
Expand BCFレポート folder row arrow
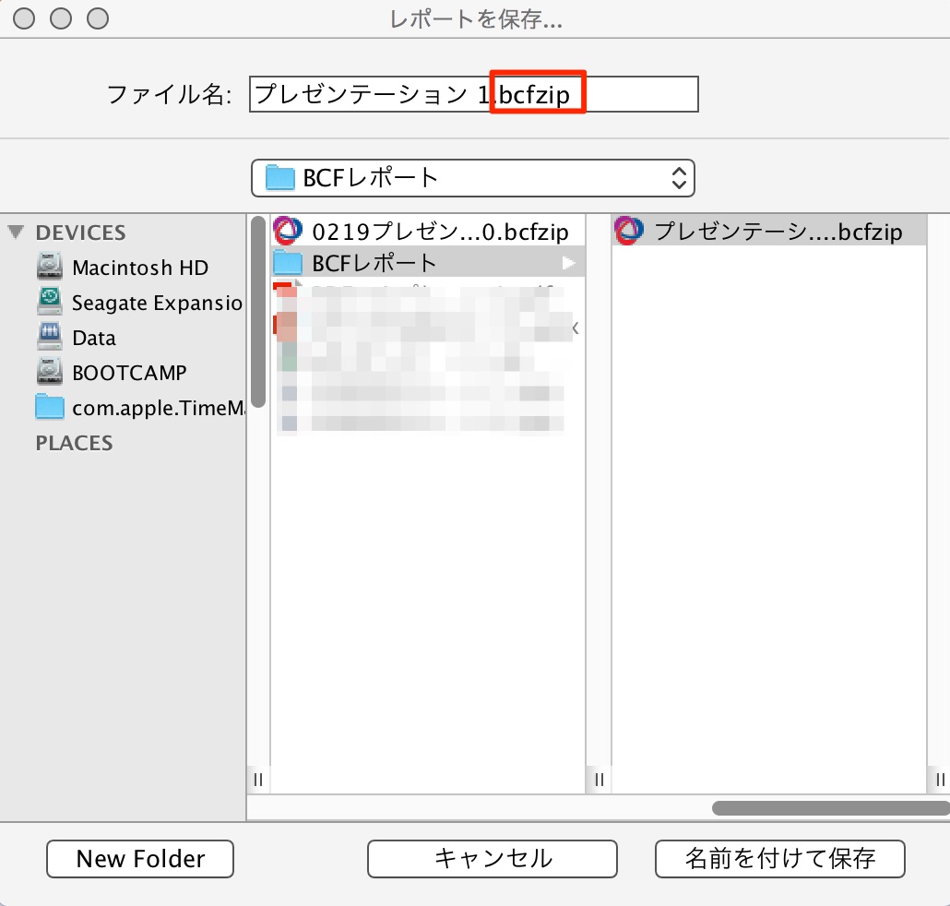568,263
